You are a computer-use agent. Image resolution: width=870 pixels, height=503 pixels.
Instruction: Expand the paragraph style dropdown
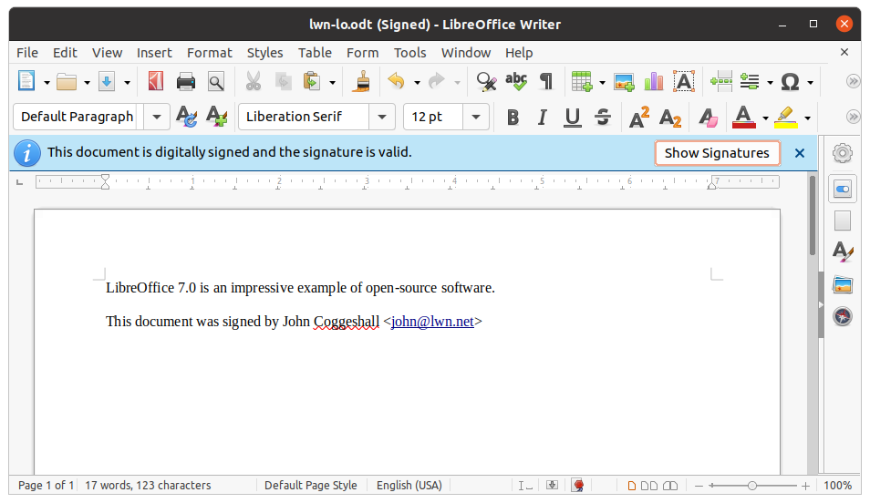coord(157,117)
